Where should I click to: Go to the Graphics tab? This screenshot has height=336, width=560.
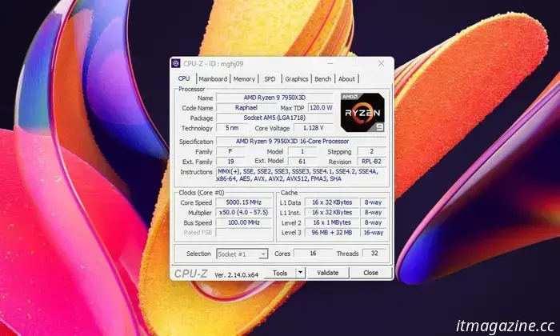point(297,79)
